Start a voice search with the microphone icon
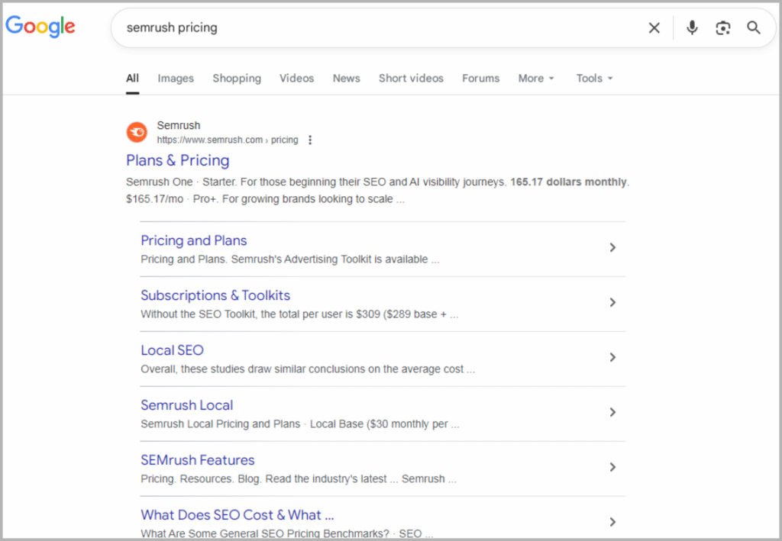This screenshot has width=782, height=541. pyautogui.click(x=691, y=27)
